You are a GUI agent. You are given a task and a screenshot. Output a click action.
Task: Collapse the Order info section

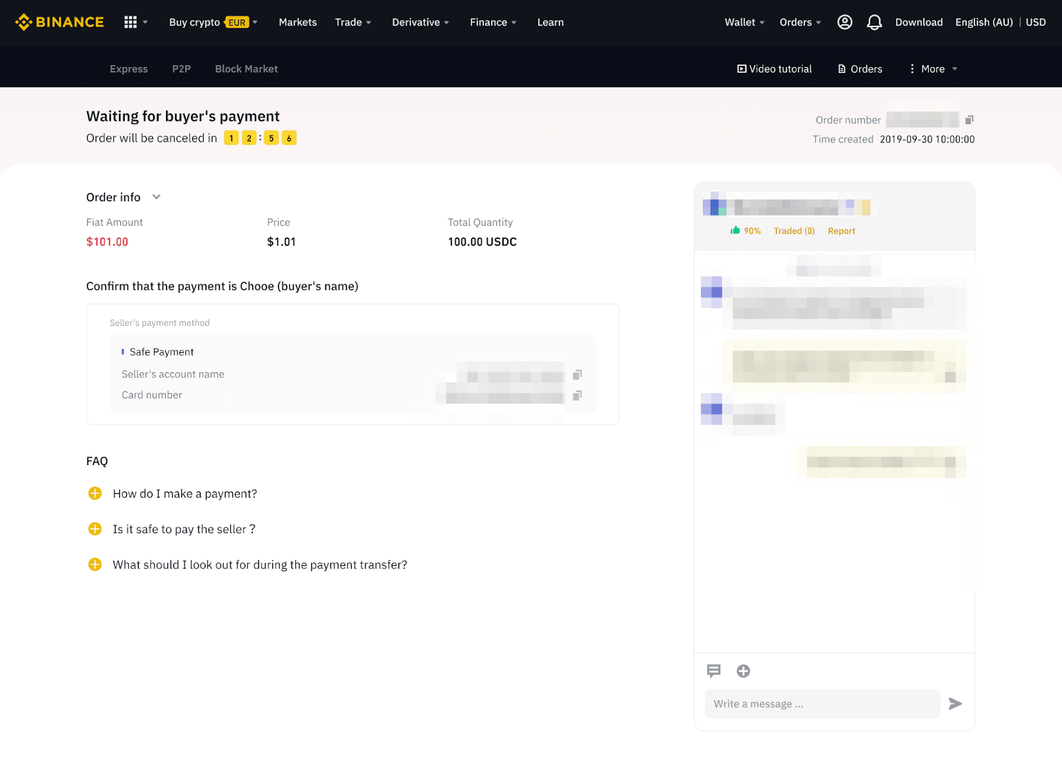click(156, 197)
